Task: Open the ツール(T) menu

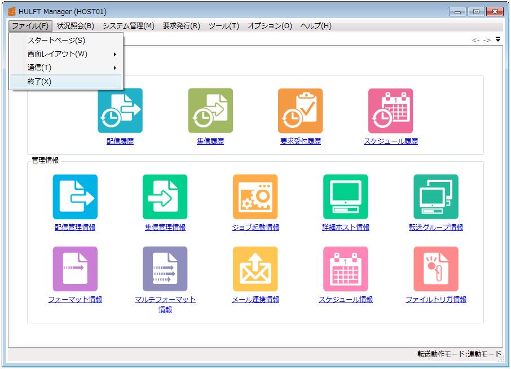Action: pos(223,26)
